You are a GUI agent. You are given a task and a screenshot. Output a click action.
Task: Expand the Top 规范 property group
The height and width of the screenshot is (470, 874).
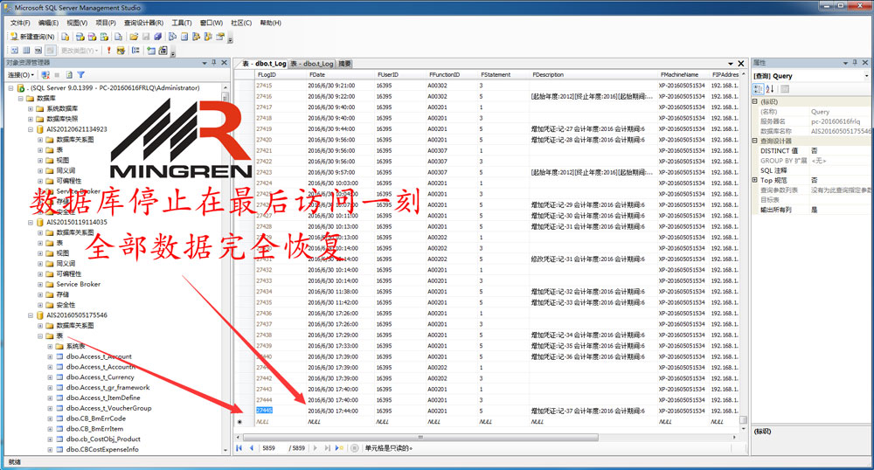755,180
